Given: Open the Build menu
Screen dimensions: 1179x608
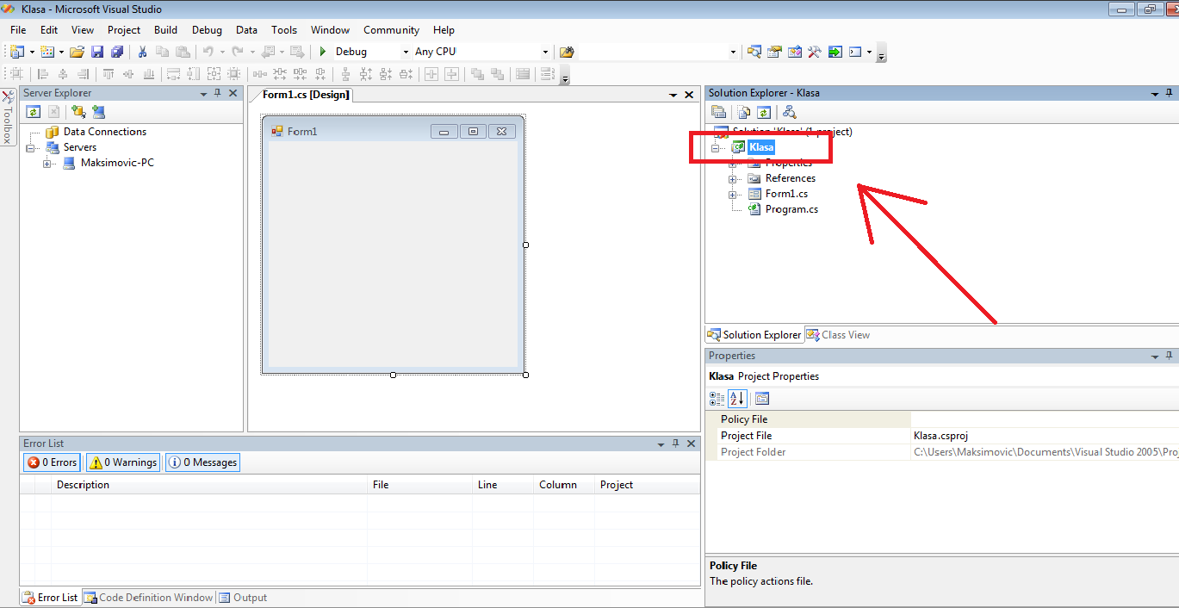Looking at the screenshot, I should click(165, 29).
